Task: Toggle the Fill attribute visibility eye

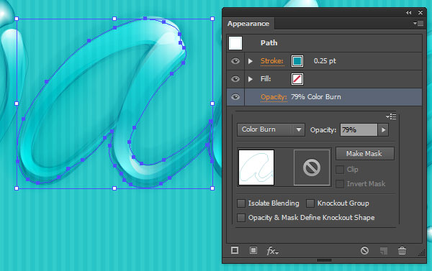Action: pyautogui.click(x=235, y=79)
